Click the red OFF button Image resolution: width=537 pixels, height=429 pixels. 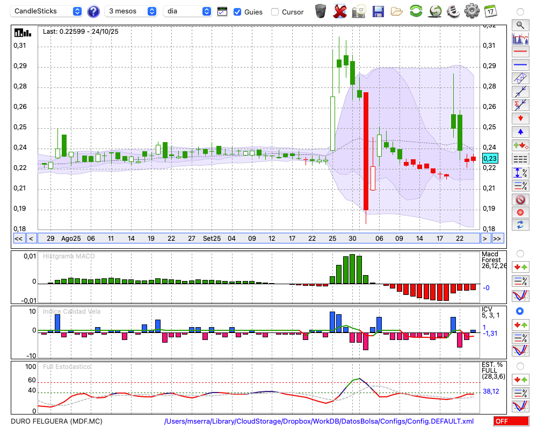[x=511, y=421]
